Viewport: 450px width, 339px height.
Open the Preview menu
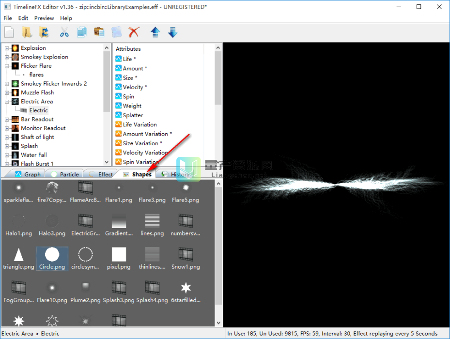(x=44, y=18)
